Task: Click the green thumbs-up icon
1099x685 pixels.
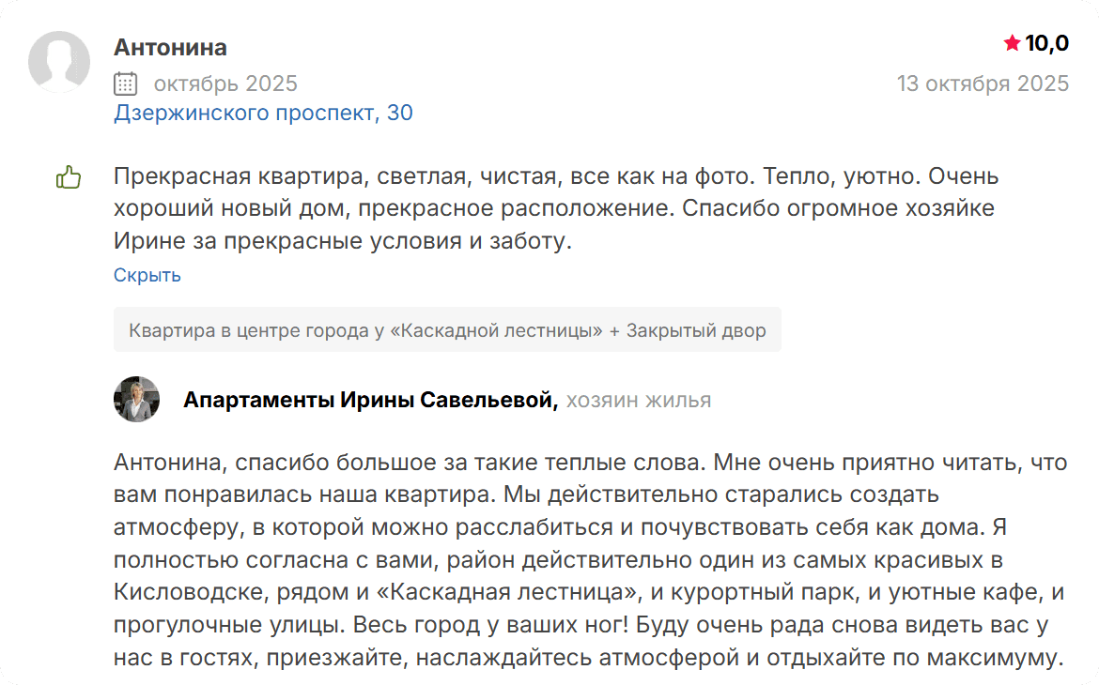Action: [x=69, y=176]
